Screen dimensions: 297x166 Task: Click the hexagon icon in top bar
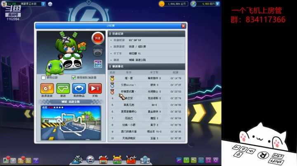[x=50, y=4]
